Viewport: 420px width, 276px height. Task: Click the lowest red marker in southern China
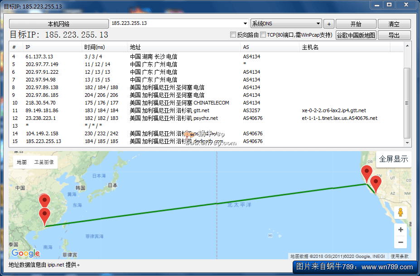coord(44,215)
